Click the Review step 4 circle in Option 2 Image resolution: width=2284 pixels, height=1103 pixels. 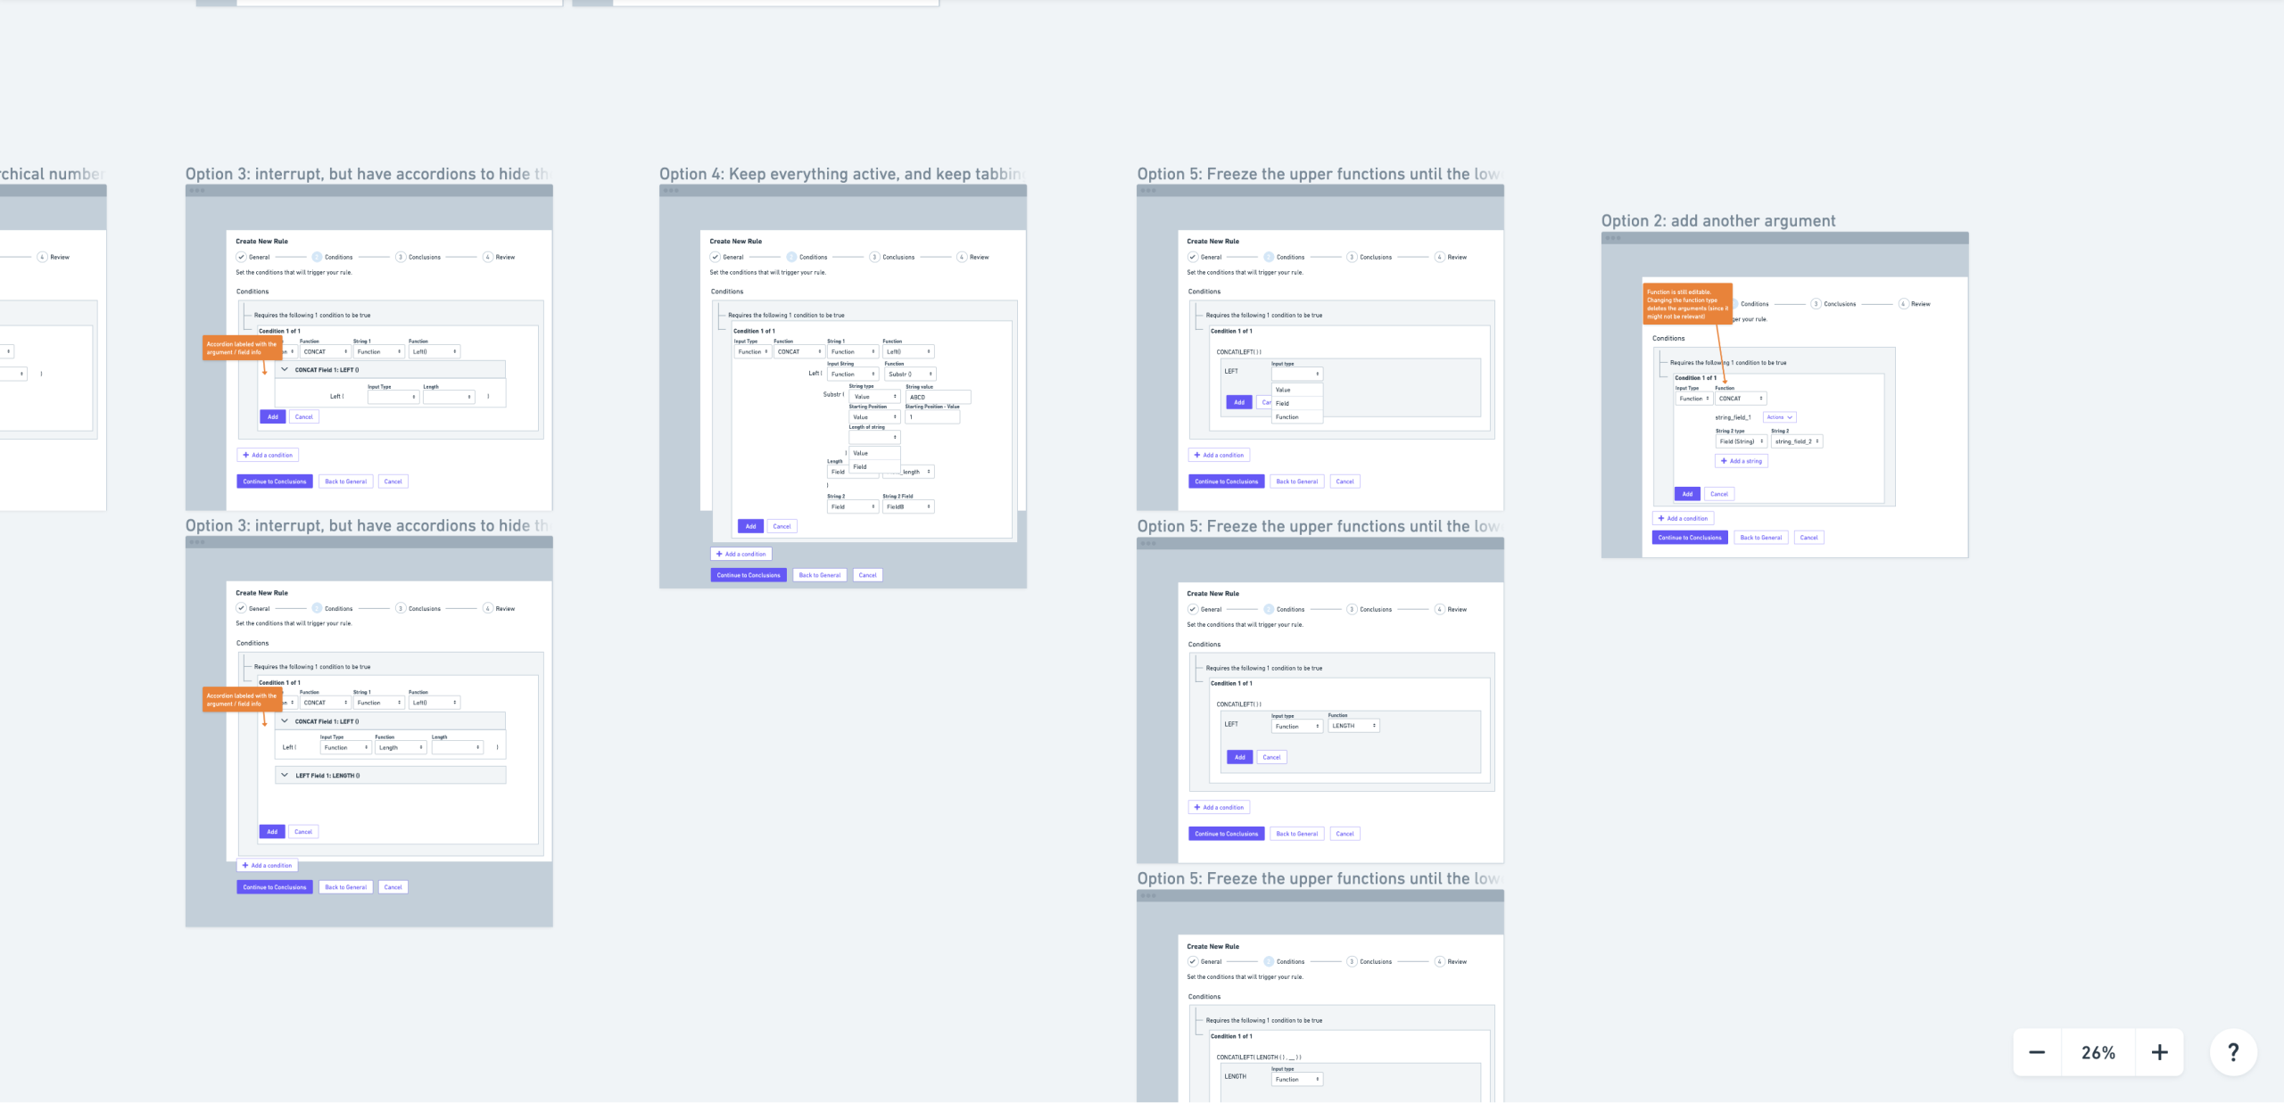tap(1903, 304)
